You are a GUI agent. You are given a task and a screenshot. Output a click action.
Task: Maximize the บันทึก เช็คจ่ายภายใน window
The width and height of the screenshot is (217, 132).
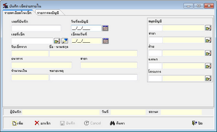coord(199,6)
